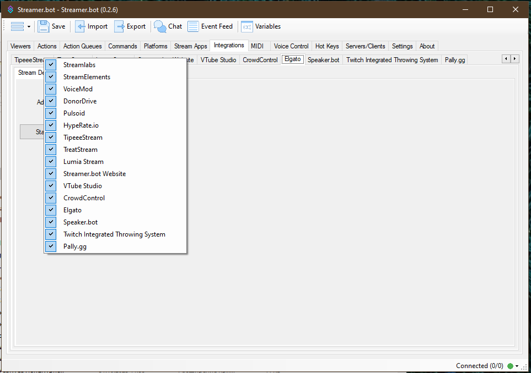Click the Export button label
This screenshot has width=531, height=373.
(136, 26)
